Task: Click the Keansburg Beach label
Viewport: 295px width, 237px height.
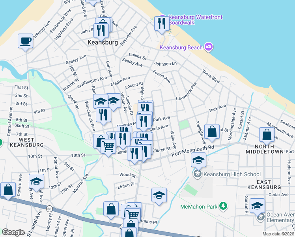Action: pyautogui.click(x=181, y=47)
